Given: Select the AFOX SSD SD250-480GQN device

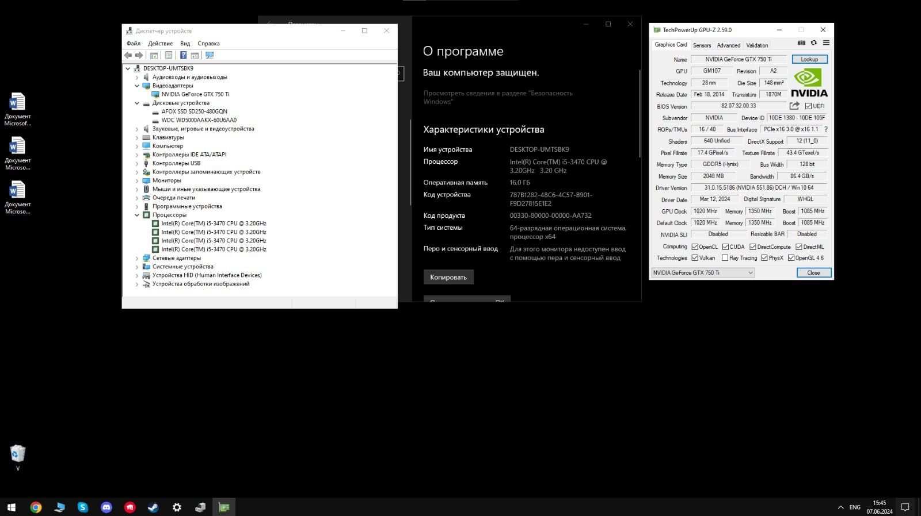Looking at the screenshot, I should pos(194,111).
